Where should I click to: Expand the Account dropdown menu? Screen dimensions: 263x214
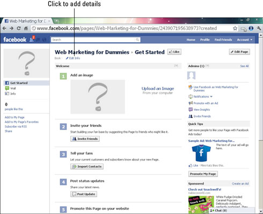(x=245, y=40)
